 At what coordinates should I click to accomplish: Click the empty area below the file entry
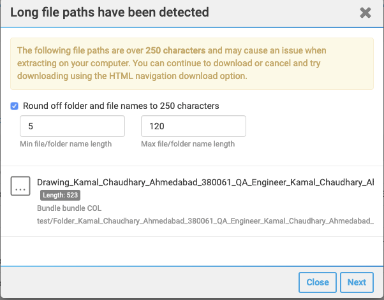pos(192,250)
